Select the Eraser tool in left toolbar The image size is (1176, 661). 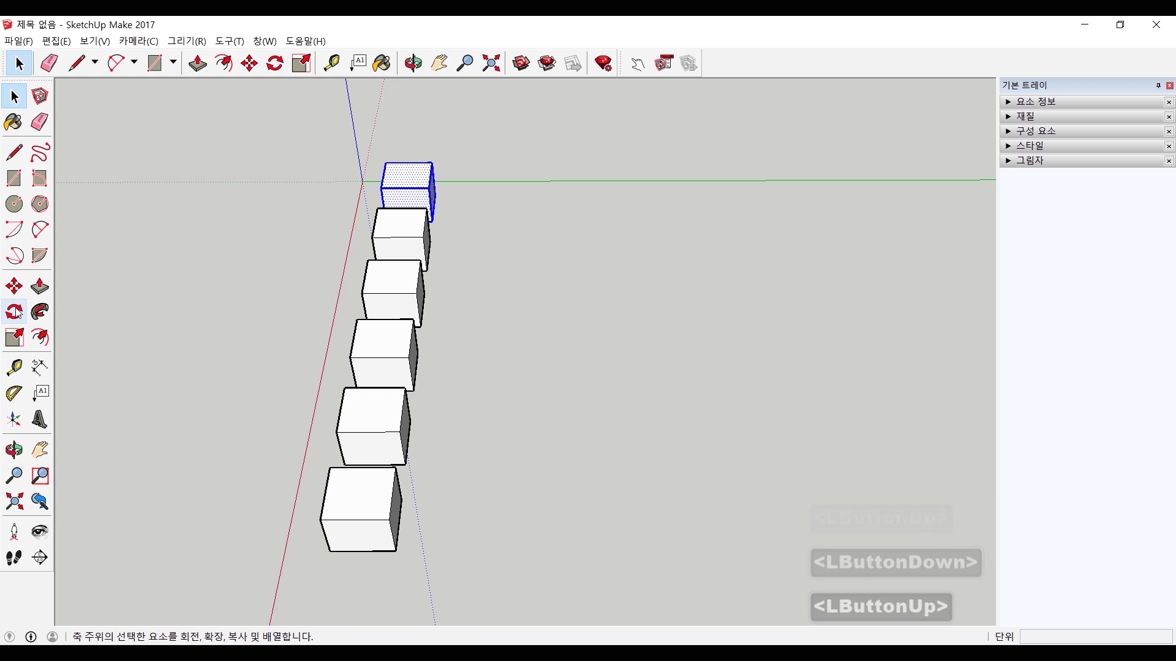pyautogui.click(x=39, y=122)
